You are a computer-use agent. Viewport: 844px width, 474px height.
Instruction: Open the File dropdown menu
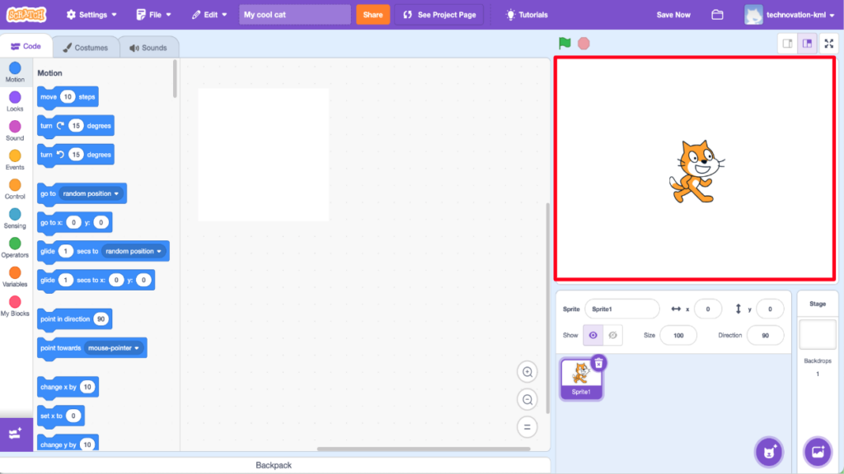point(153,15)
